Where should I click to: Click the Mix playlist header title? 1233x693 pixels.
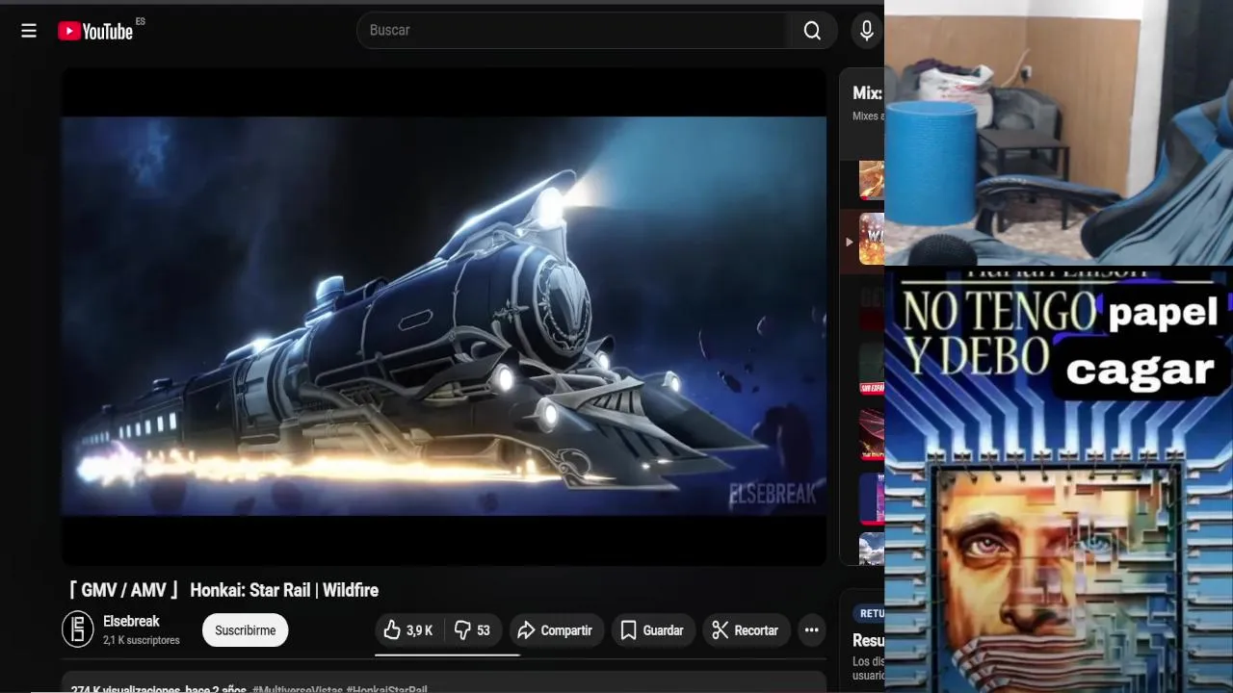(867, 93)
